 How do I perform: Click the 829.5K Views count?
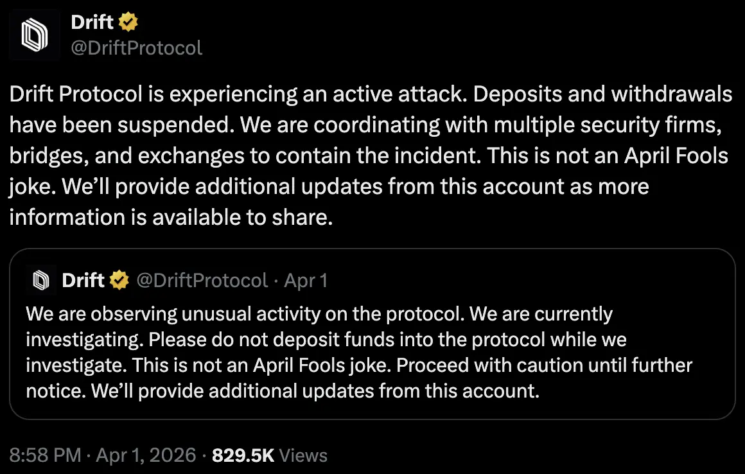(x=269, y=455)
